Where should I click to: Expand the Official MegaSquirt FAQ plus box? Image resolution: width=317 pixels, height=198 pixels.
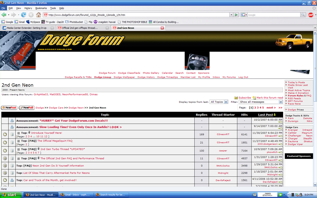(x=18, y=141)
